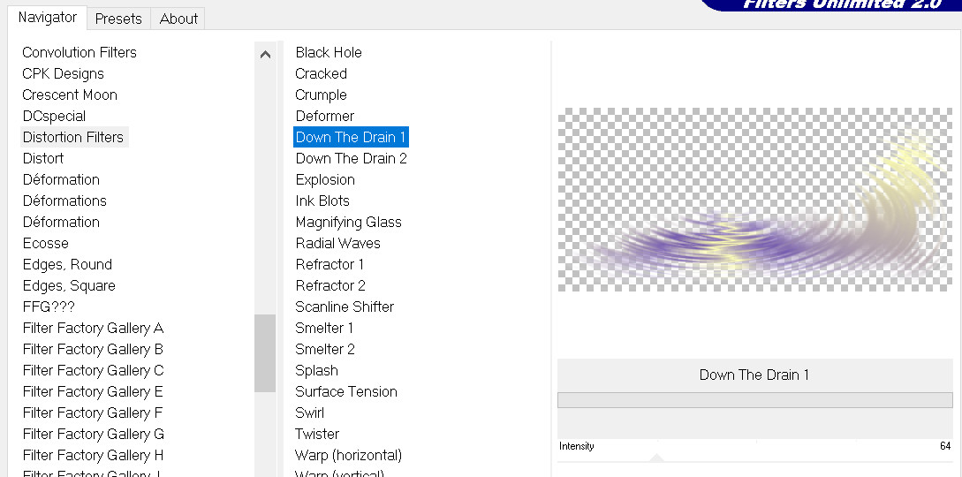This screenshot has width=962, height=477.
Task: Select Filter Factory Gallery A
Action: 93,328
